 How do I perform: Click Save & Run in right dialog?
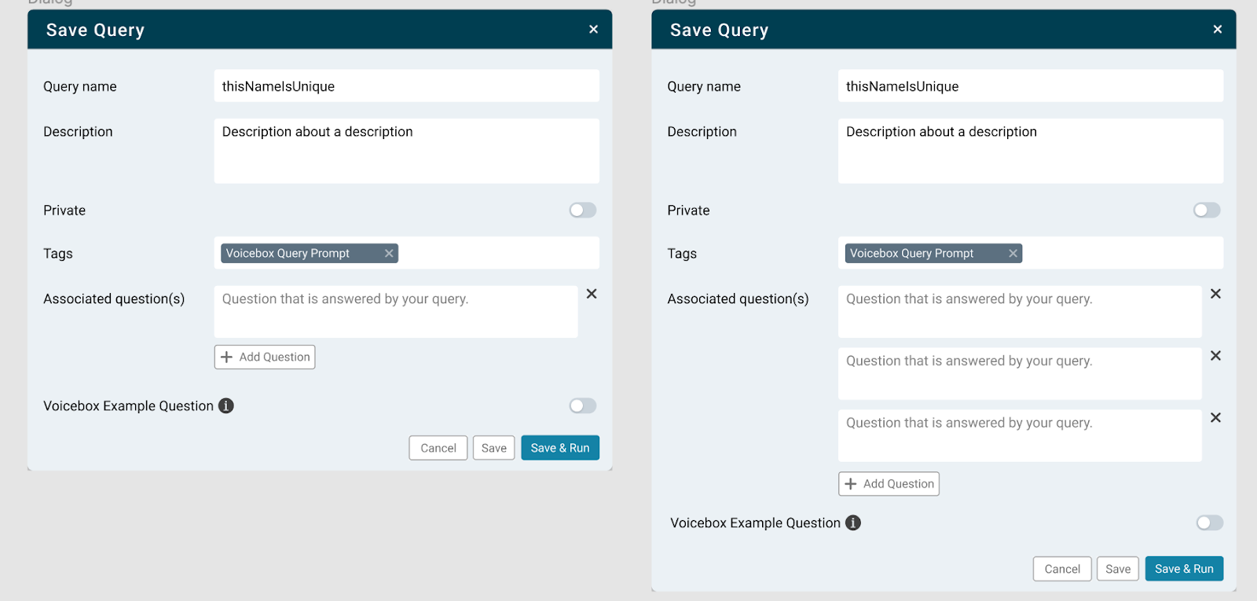[x=1184, y=569]
